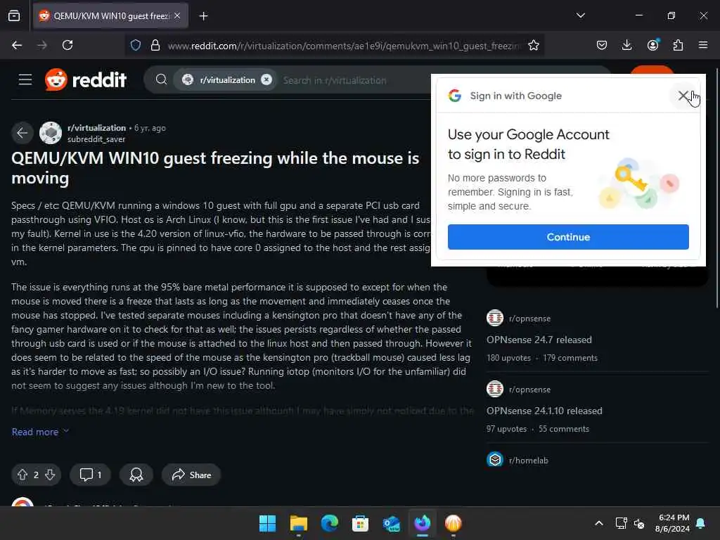Close the Sign in with Google popup
This screenshot has width=720, height=540.
(x=683, y=96)
